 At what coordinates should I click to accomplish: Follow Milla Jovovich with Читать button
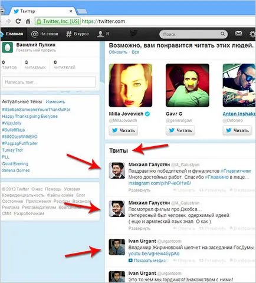coord(123,130)
